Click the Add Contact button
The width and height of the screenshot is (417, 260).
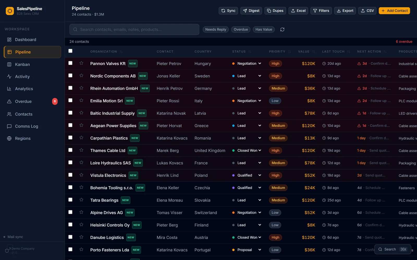click(394, 11)
